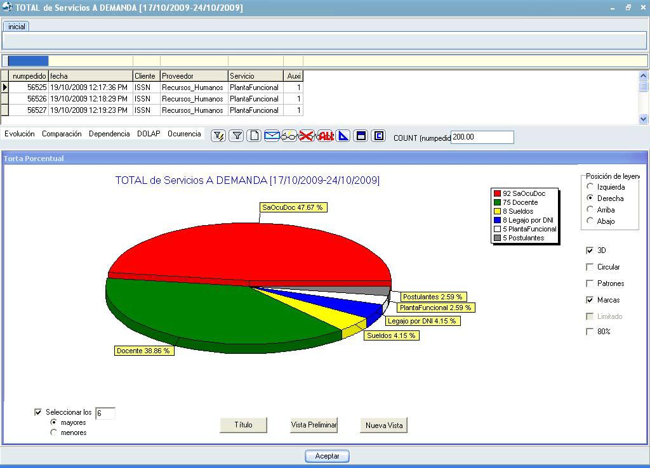Click the blue envelope mail icon
Viewport: 650px width, 468px height.
click(x=272, y=136)
